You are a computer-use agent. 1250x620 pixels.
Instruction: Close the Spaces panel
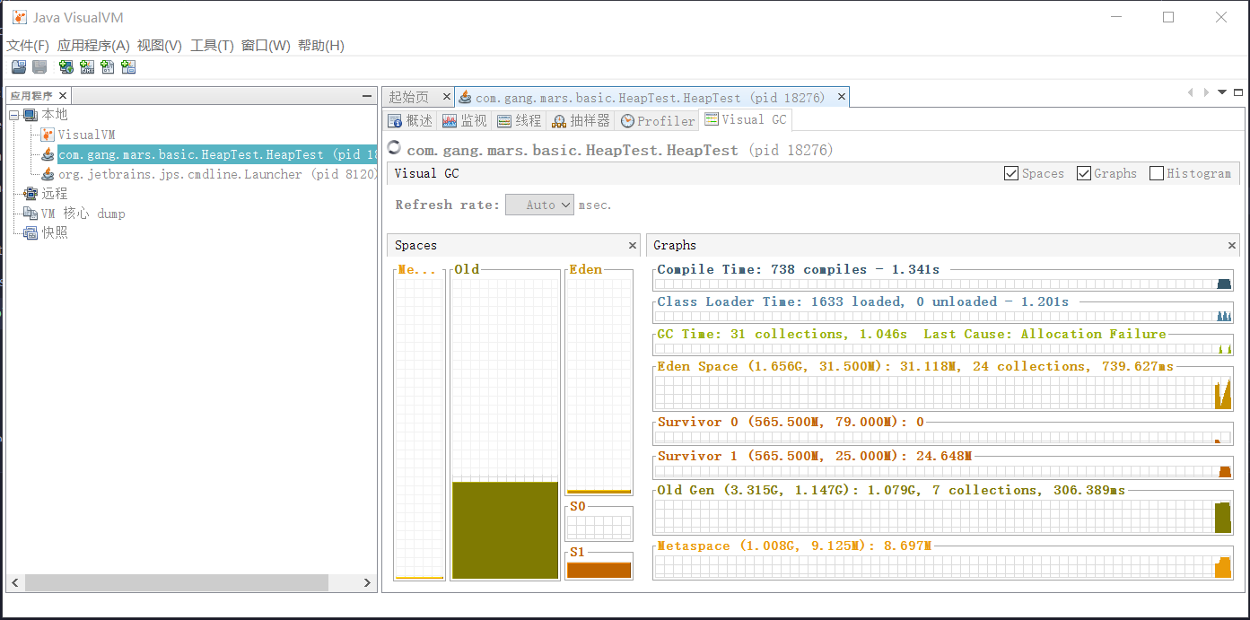tap(633, 245)
